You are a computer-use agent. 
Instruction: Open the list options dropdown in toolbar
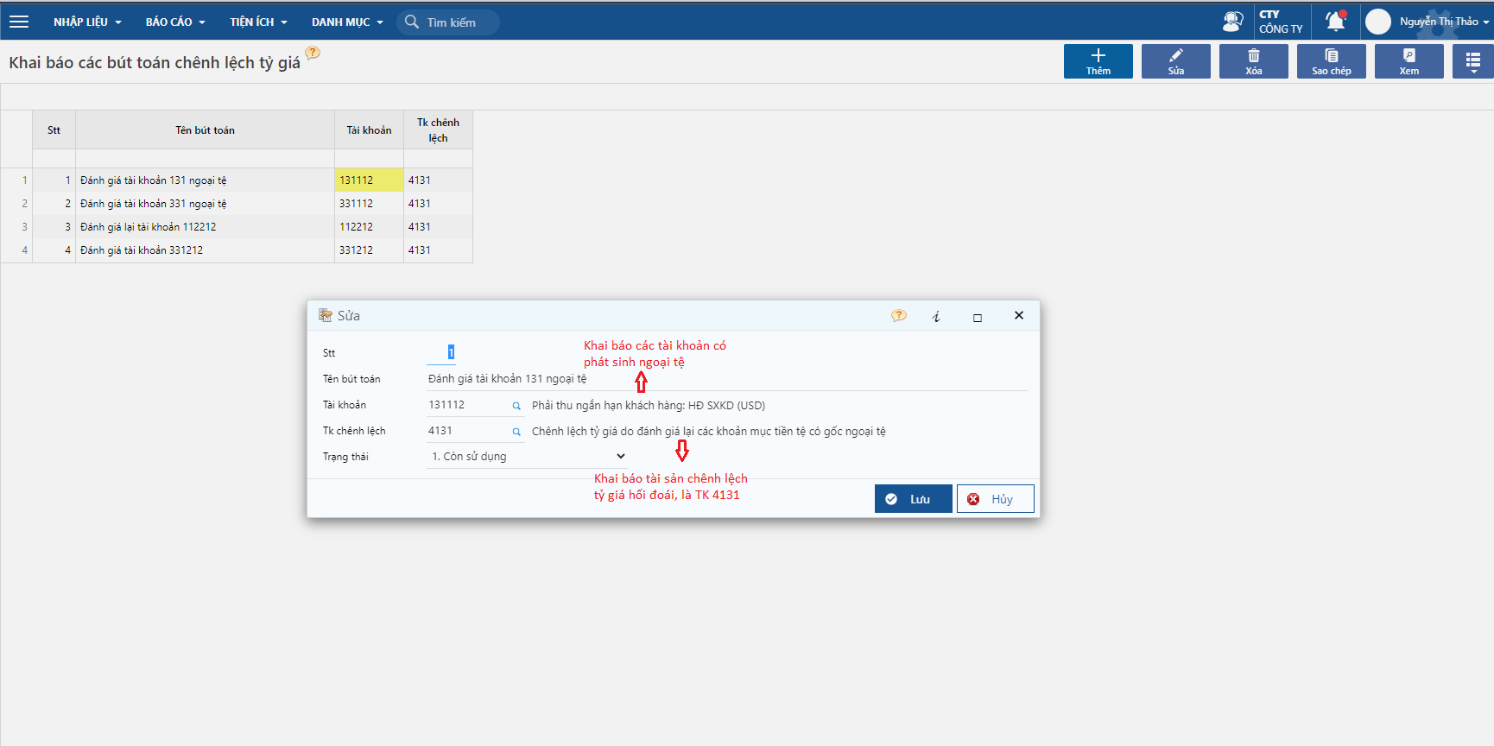click(x=1473, y=61)
